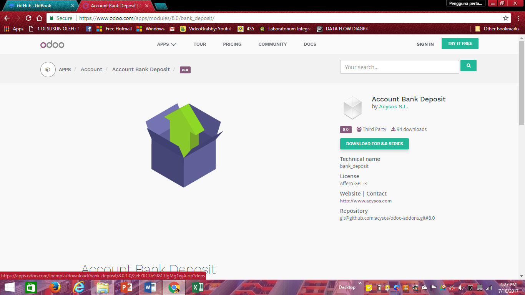The image size is (525, 295).
Task: Click the Affero GPL-3 license text
Action: tap(353, 184)
